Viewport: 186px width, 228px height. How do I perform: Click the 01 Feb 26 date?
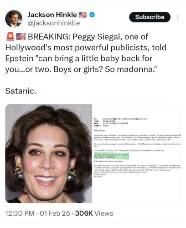(x=55, y=213)
